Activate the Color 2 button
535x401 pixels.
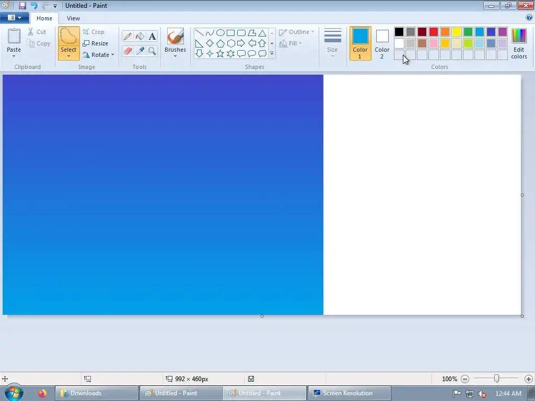382,43
